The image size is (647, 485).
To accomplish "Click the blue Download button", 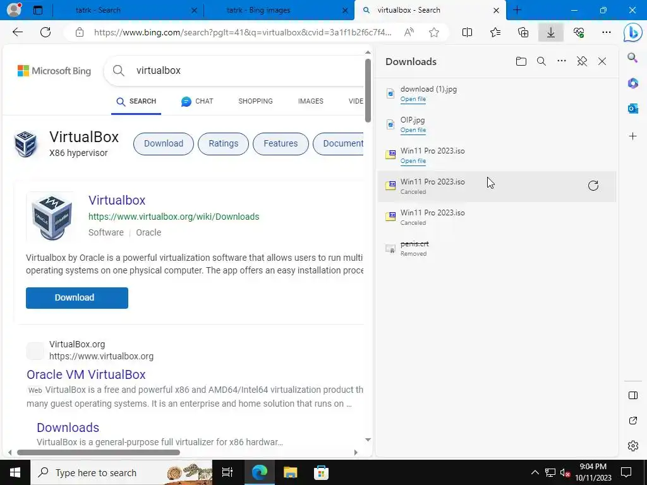I will point(76,298).
